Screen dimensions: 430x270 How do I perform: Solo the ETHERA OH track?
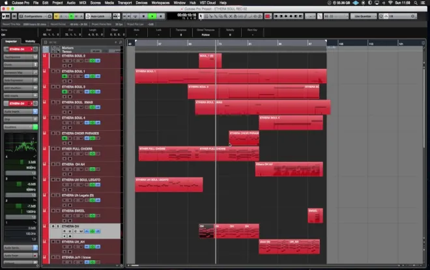click(x=58, y=226)
